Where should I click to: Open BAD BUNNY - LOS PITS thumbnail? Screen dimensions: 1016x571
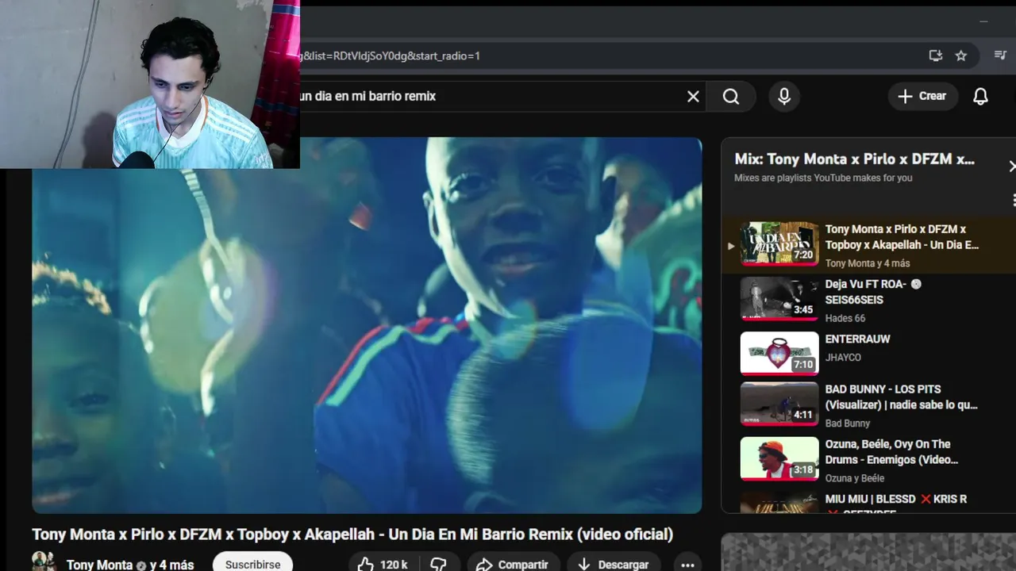coord(779,404)
